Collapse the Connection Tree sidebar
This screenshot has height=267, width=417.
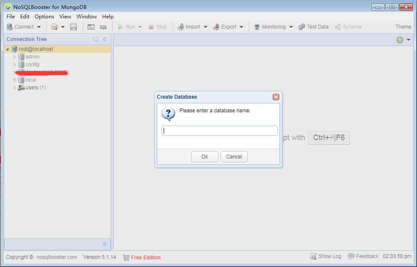click(105, 39)
